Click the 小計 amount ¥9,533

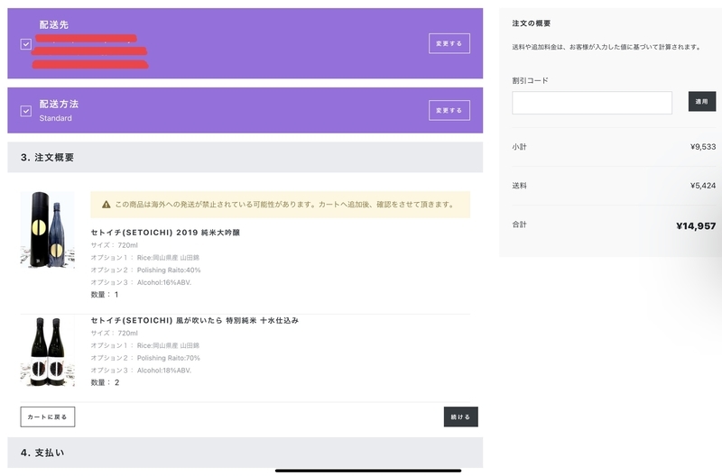(x=703, y=147)
